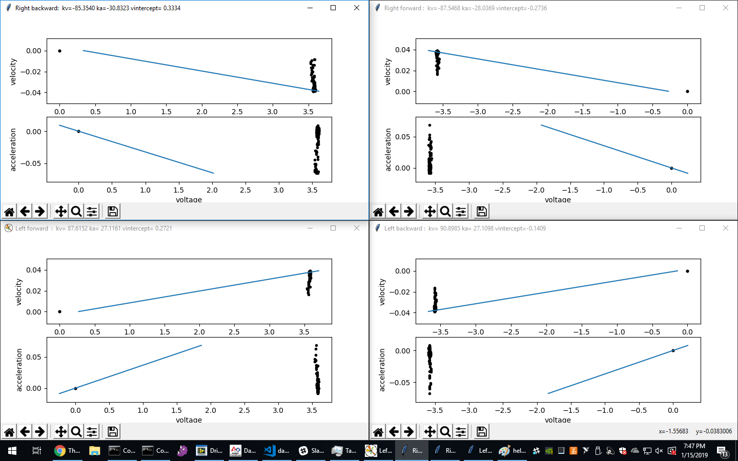Reset view with Home icon in Right backward window
This screenshot has width=738, height=461.
(x=9, y=212)
